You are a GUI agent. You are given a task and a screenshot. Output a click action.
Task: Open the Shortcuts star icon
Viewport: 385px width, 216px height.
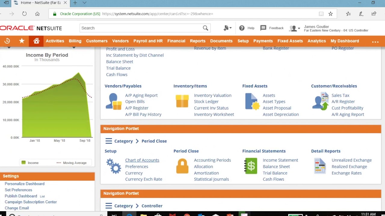22,41
